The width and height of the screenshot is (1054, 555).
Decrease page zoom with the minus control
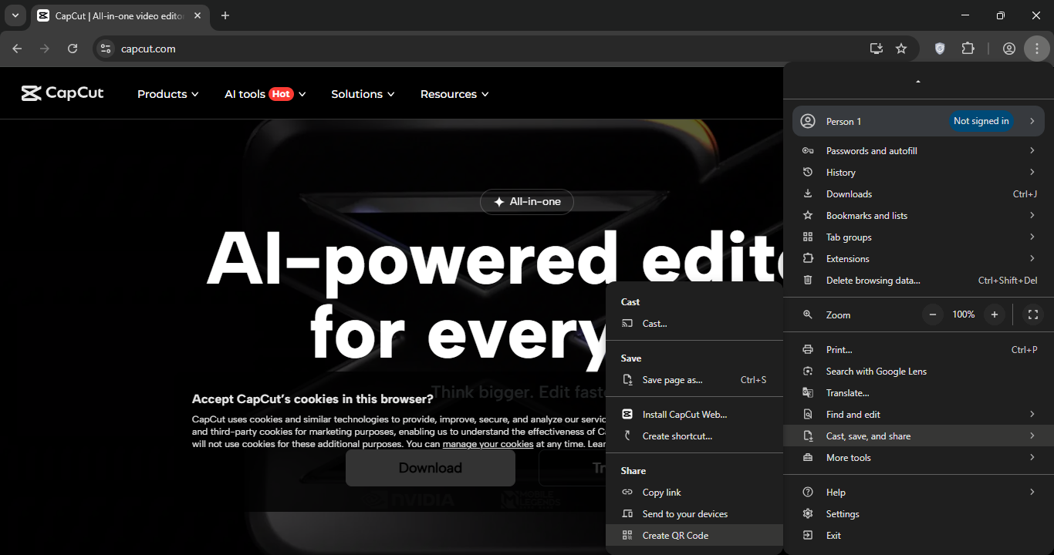[x=932, y=314]
